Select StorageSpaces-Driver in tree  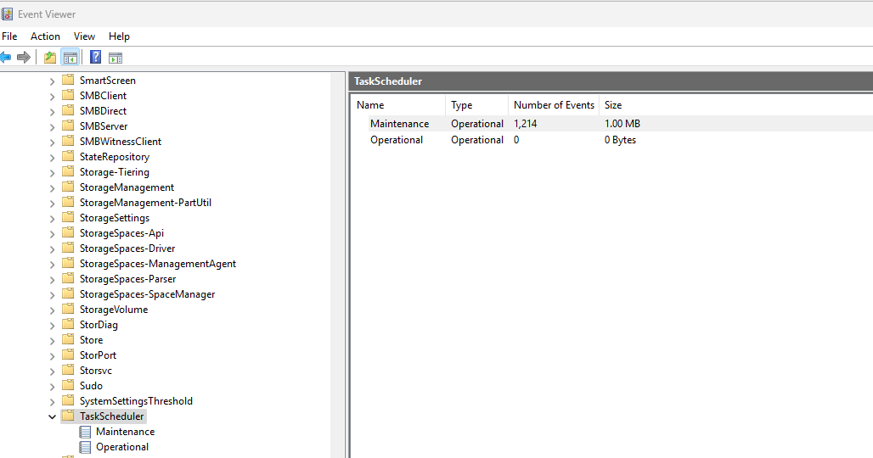coord(127,248)
